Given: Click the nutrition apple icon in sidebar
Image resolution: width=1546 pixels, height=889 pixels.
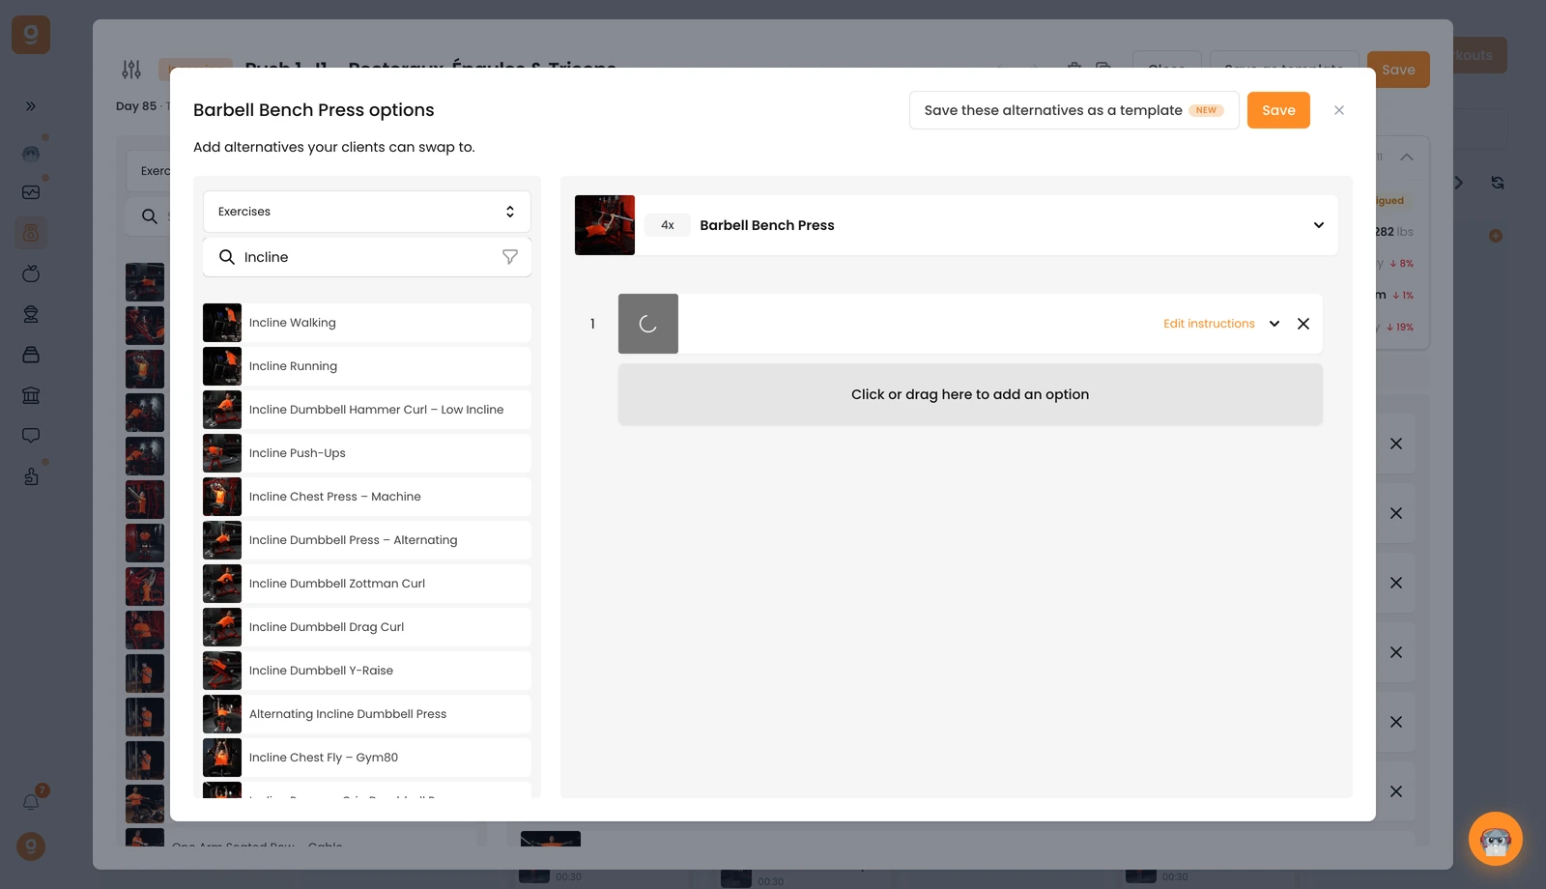Looking at the screenshot, I should click(x=31, y=273).
